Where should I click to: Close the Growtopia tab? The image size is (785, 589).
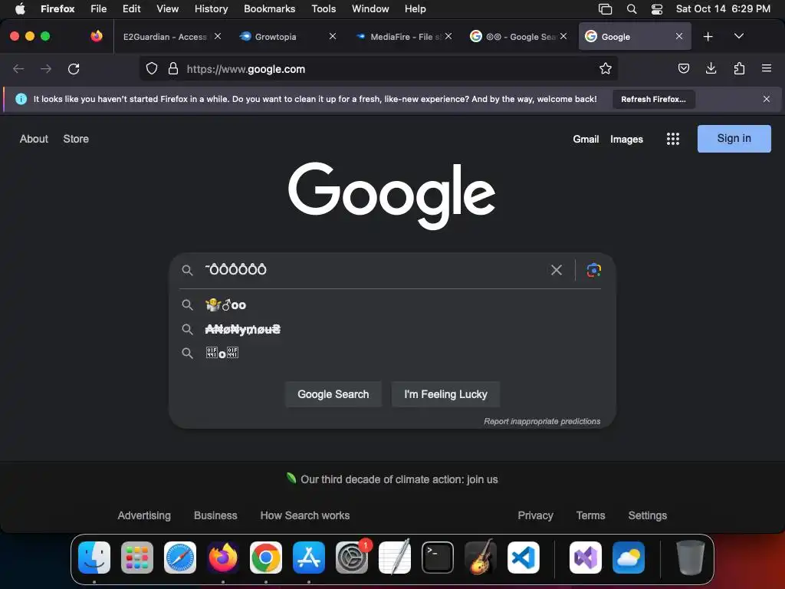pyautogui.click(x=333, y=36)
